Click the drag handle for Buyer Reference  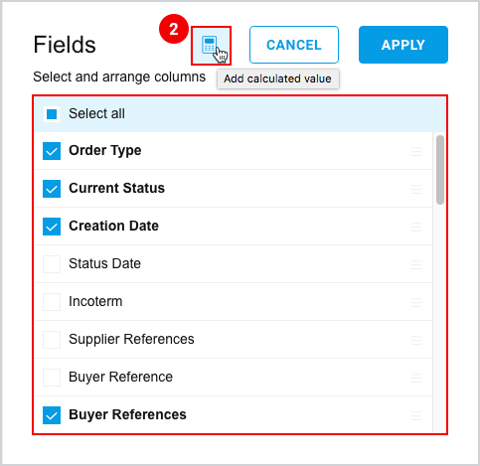(x=416, y=378)
